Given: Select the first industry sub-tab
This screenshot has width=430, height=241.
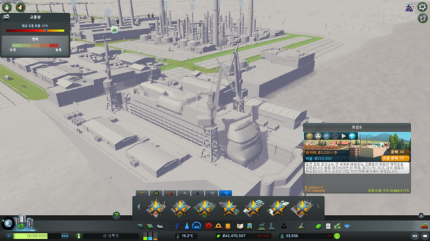Looking at the screenshot, I should (x=142, y=193).
